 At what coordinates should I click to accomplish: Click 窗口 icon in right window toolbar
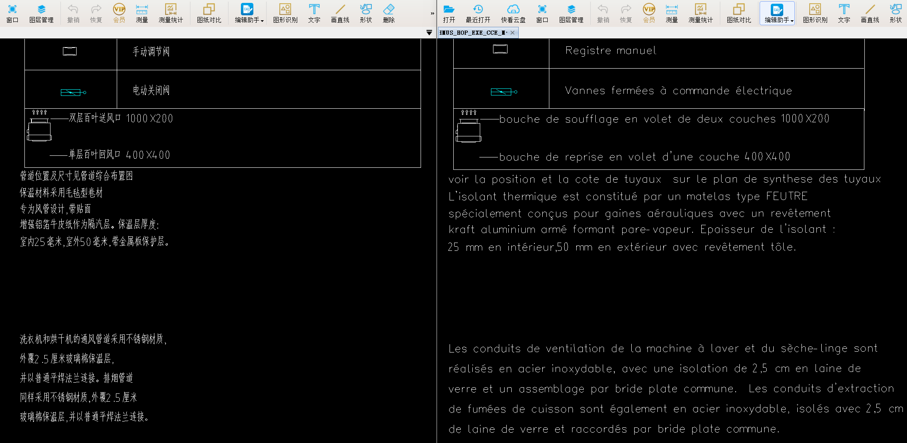point(542,13)
